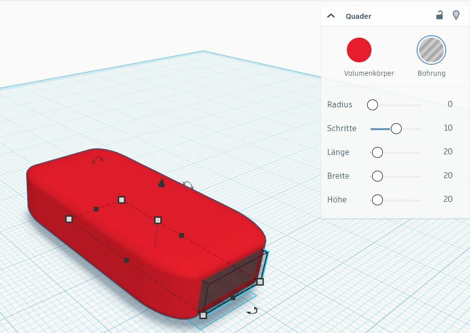Viewport: 470px width, 333px height.
Task: Click the Länge slider handle
Action: (x=377, y=152)
